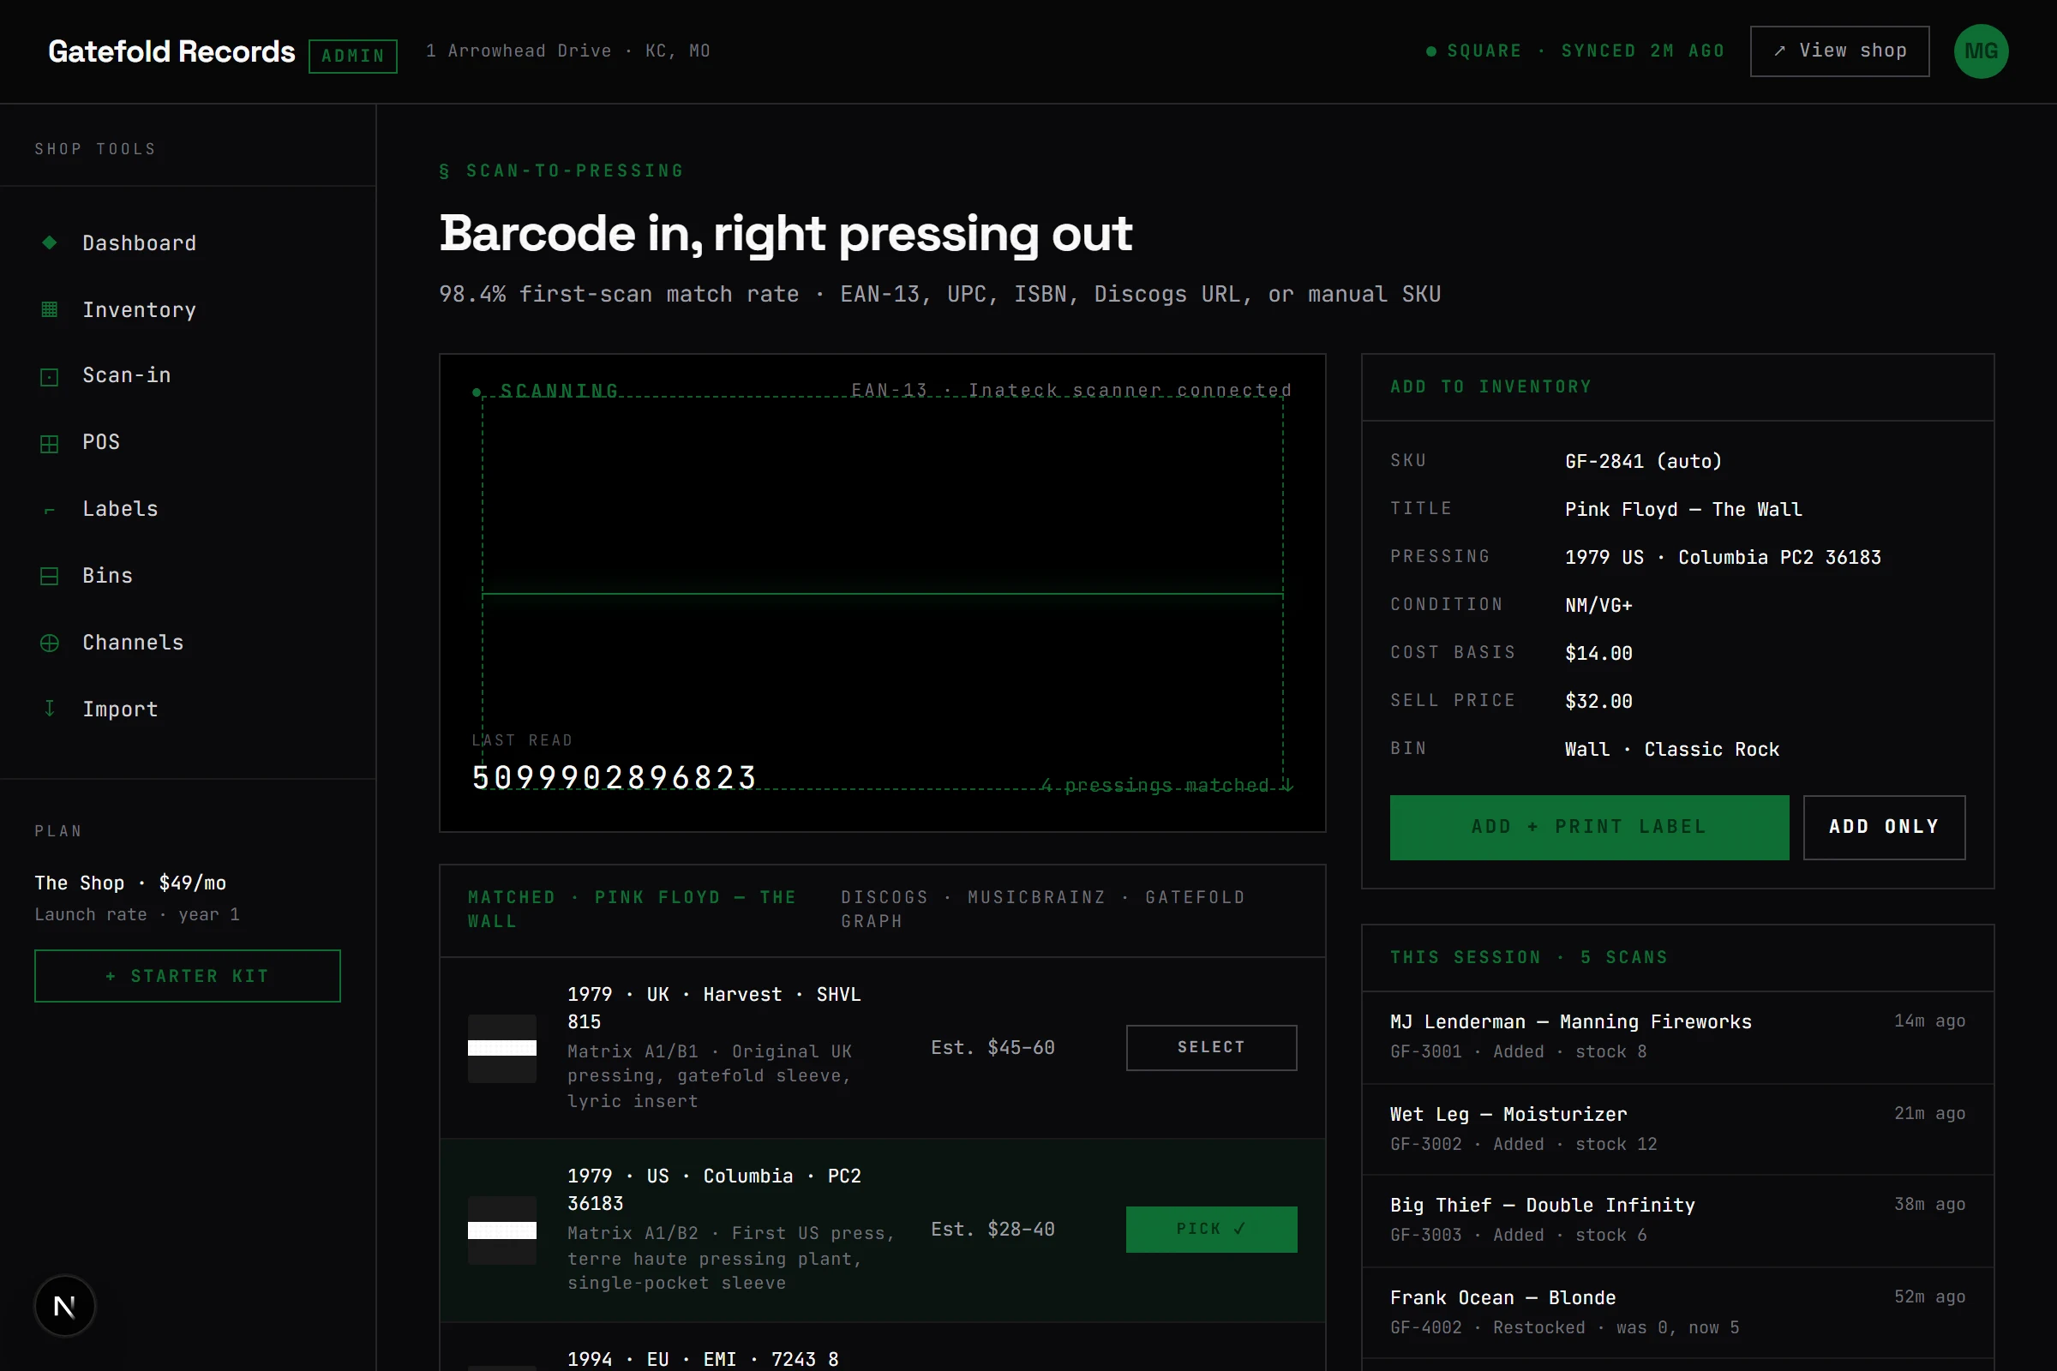Viewport: 2057px width, 1371px height.
Task: Click the cost basis $14.00
Action: (1598, 653)
